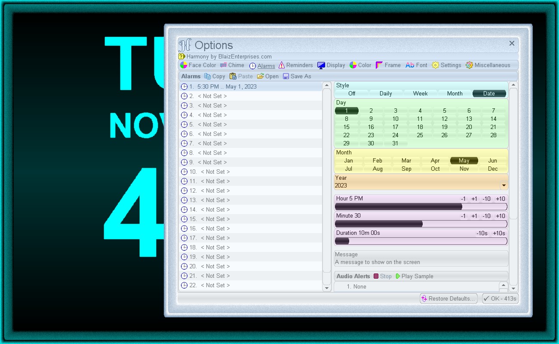Click the yellow help question mark icon
Viewport: 559px width, 344px height.
181,56
